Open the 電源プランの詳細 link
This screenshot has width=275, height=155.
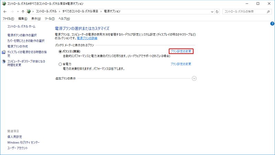pyautogui.click(x=87, y=38)
